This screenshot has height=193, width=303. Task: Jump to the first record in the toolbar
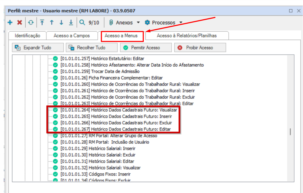pos(42,22)
